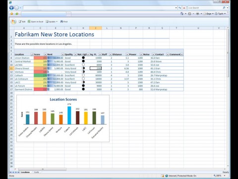Image resolution: width=238 pixels, height=179 pixels.
Task: Open the Favorites star icon
Action: pyautogui.click(x=12, y=14)
